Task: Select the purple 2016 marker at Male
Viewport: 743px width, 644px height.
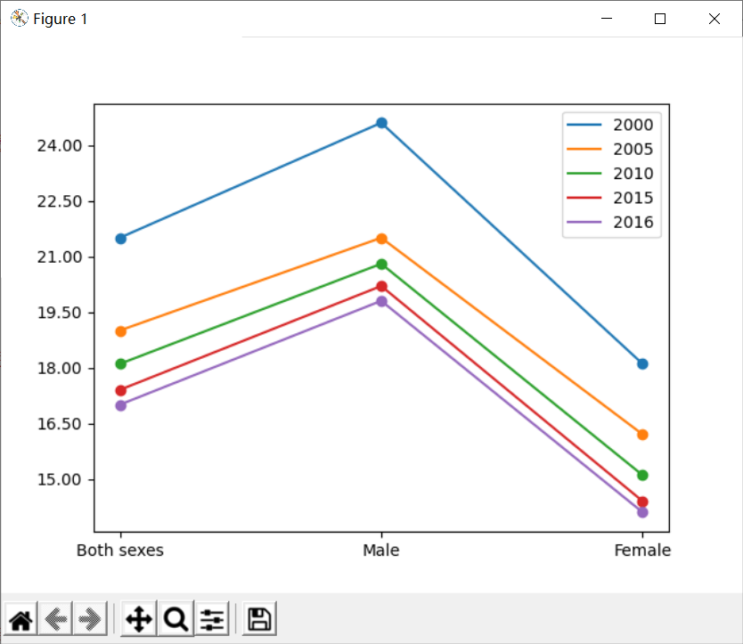Action: [381, 301]
